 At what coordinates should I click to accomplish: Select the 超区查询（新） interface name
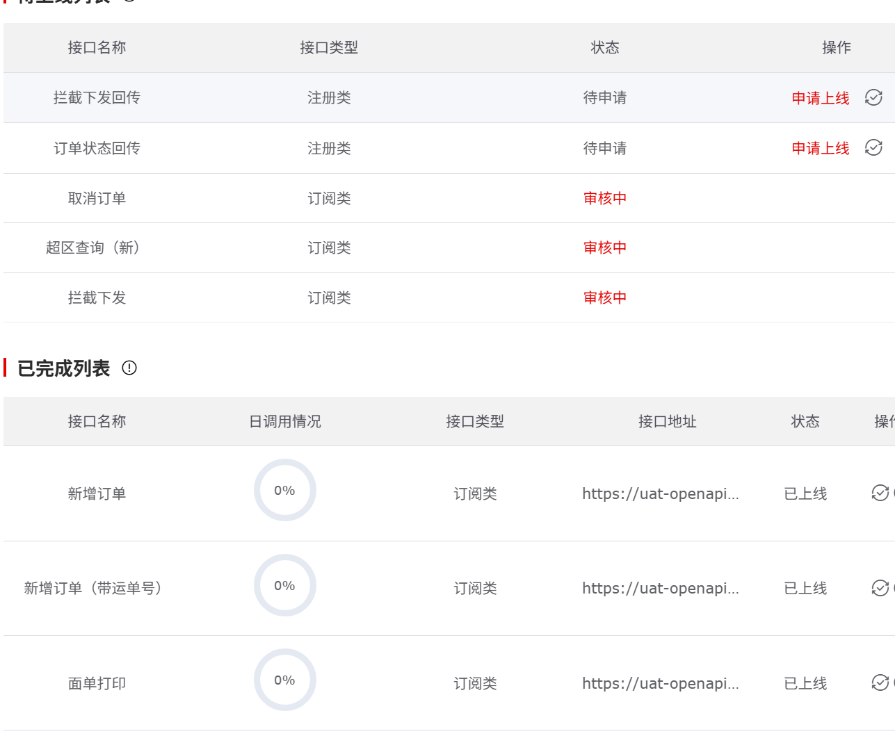click(97, 247)
